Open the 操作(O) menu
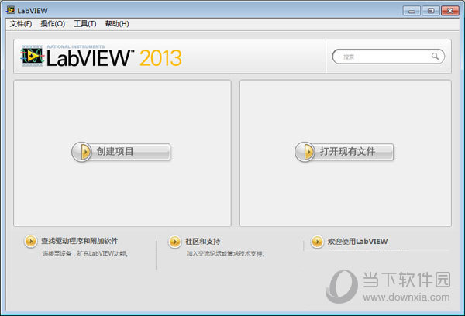The width and height of the screenshot is (465, 316). [53, 24]
